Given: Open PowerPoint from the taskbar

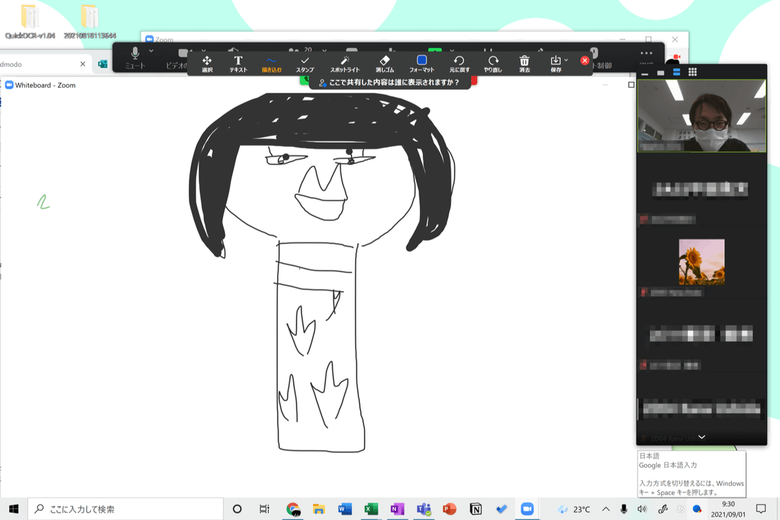Looking at the screenshot, I should [x=449, y=509].
